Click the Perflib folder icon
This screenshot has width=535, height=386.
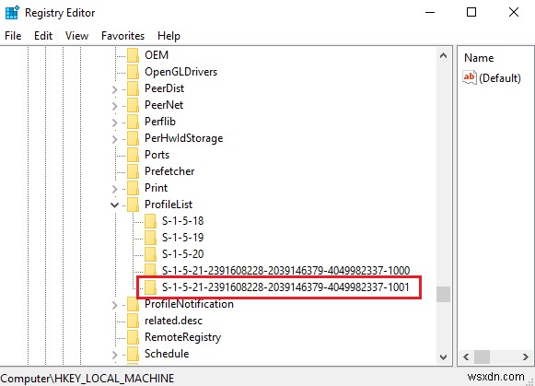[133, 122]
